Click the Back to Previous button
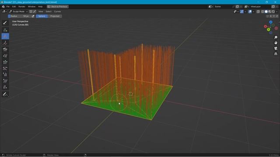Screen dimensions: 280x157 [x=58, y=7]
